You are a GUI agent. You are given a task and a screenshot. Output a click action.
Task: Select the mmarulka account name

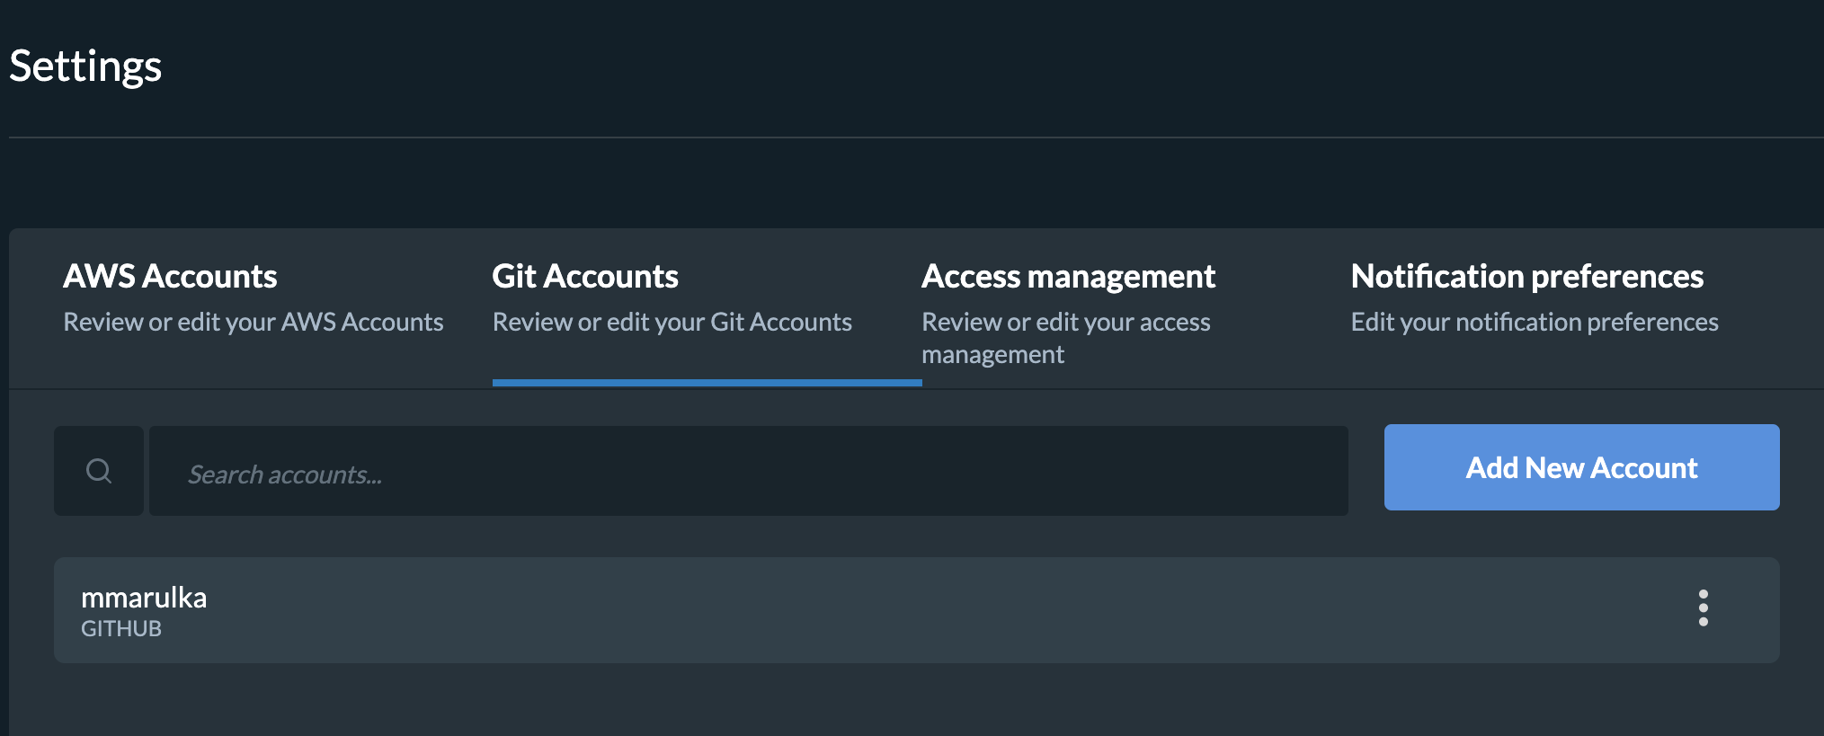(x=144, y=598)
